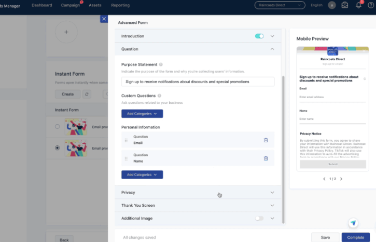Close the Advanced Form panel with X
The width and height of the screenshot is (376, 242).
click(104, 19)
